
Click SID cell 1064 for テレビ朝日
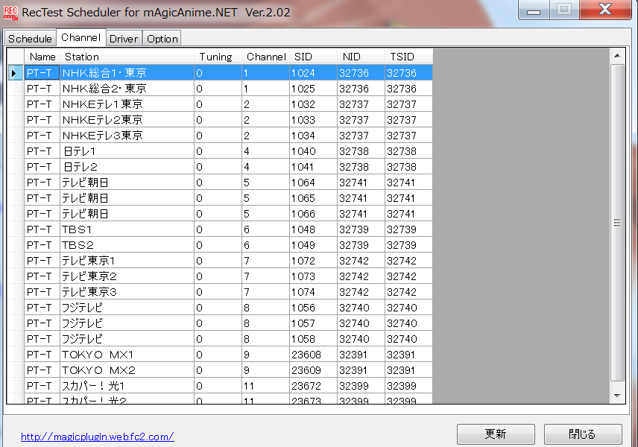coord(313,183)
